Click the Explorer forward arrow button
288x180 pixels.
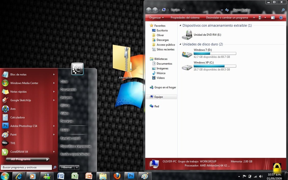coord(155,10)
